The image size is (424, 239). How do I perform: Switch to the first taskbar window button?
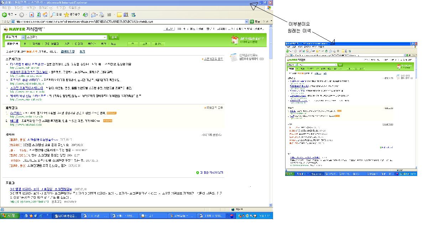(66, 216)
